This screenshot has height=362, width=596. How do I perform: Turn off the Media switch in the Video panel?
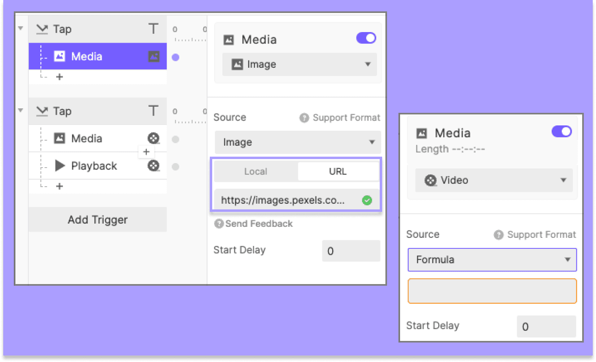tap(561, 131)
